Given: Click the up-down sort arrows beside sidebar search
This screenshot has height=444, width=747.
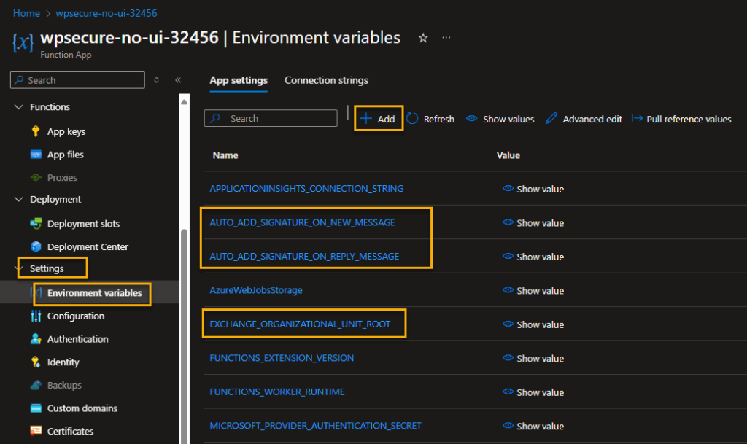Looking at the screenshot, I should pos(156,80).
